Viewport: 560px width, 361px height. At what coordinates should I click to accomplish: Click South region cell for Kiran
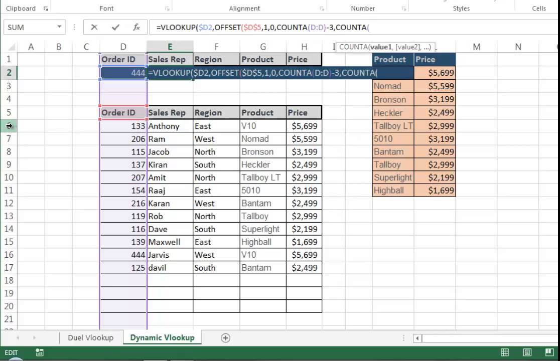(216, 164)
